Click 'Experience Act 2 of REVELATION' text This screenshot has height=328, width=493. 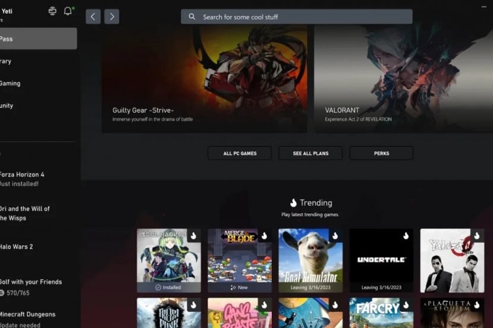coord(358,119)
